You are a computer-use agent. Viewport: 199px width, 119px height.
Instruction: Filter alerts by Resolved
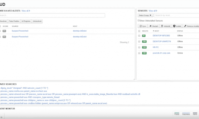pyautogui.click(x=3, y=21)
